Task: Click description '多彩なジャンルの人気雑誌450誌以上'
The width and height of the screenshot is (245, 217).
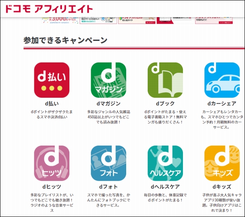Action: [x=109, y=117]
